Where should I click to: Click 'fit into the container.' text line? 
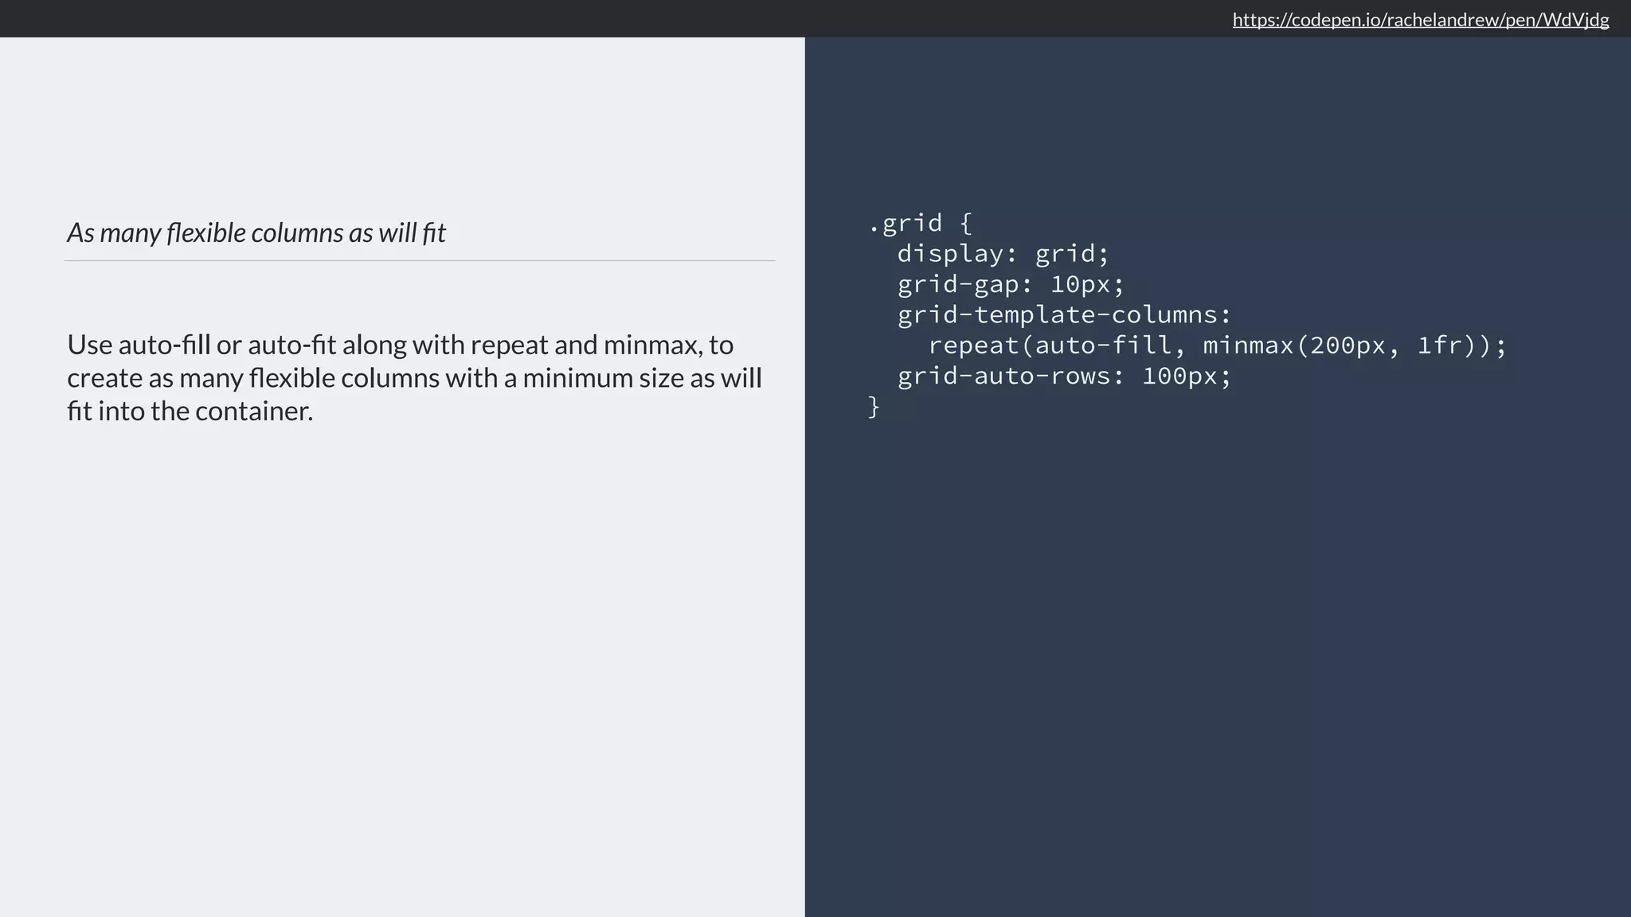point(190,411)
